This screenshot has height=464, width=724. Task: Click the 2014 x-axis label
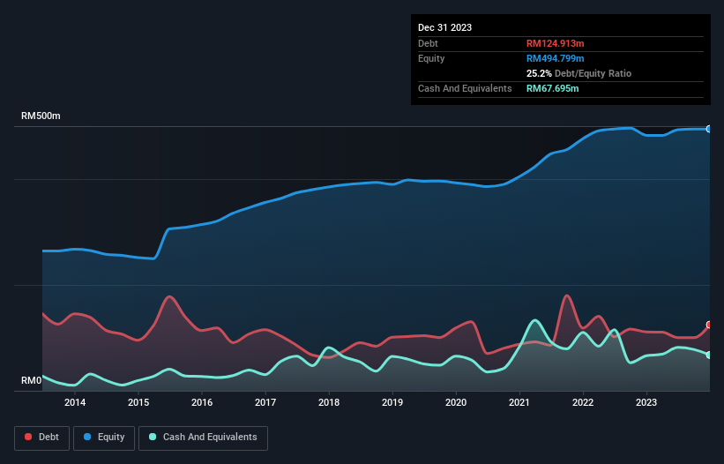(75, 402)
